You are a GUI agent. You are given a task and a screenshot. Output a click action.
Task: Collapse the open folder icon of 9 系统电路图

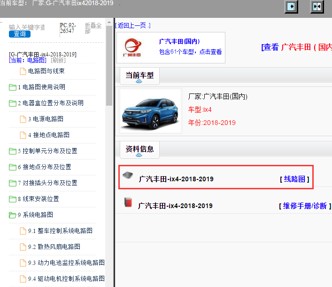pos(13,215)
